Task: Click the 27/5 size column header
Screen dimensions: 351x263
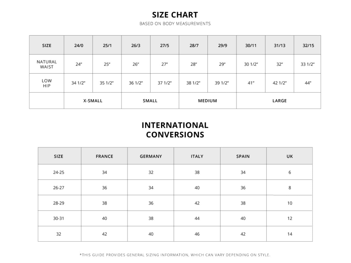Action: [x=165, y=45]
